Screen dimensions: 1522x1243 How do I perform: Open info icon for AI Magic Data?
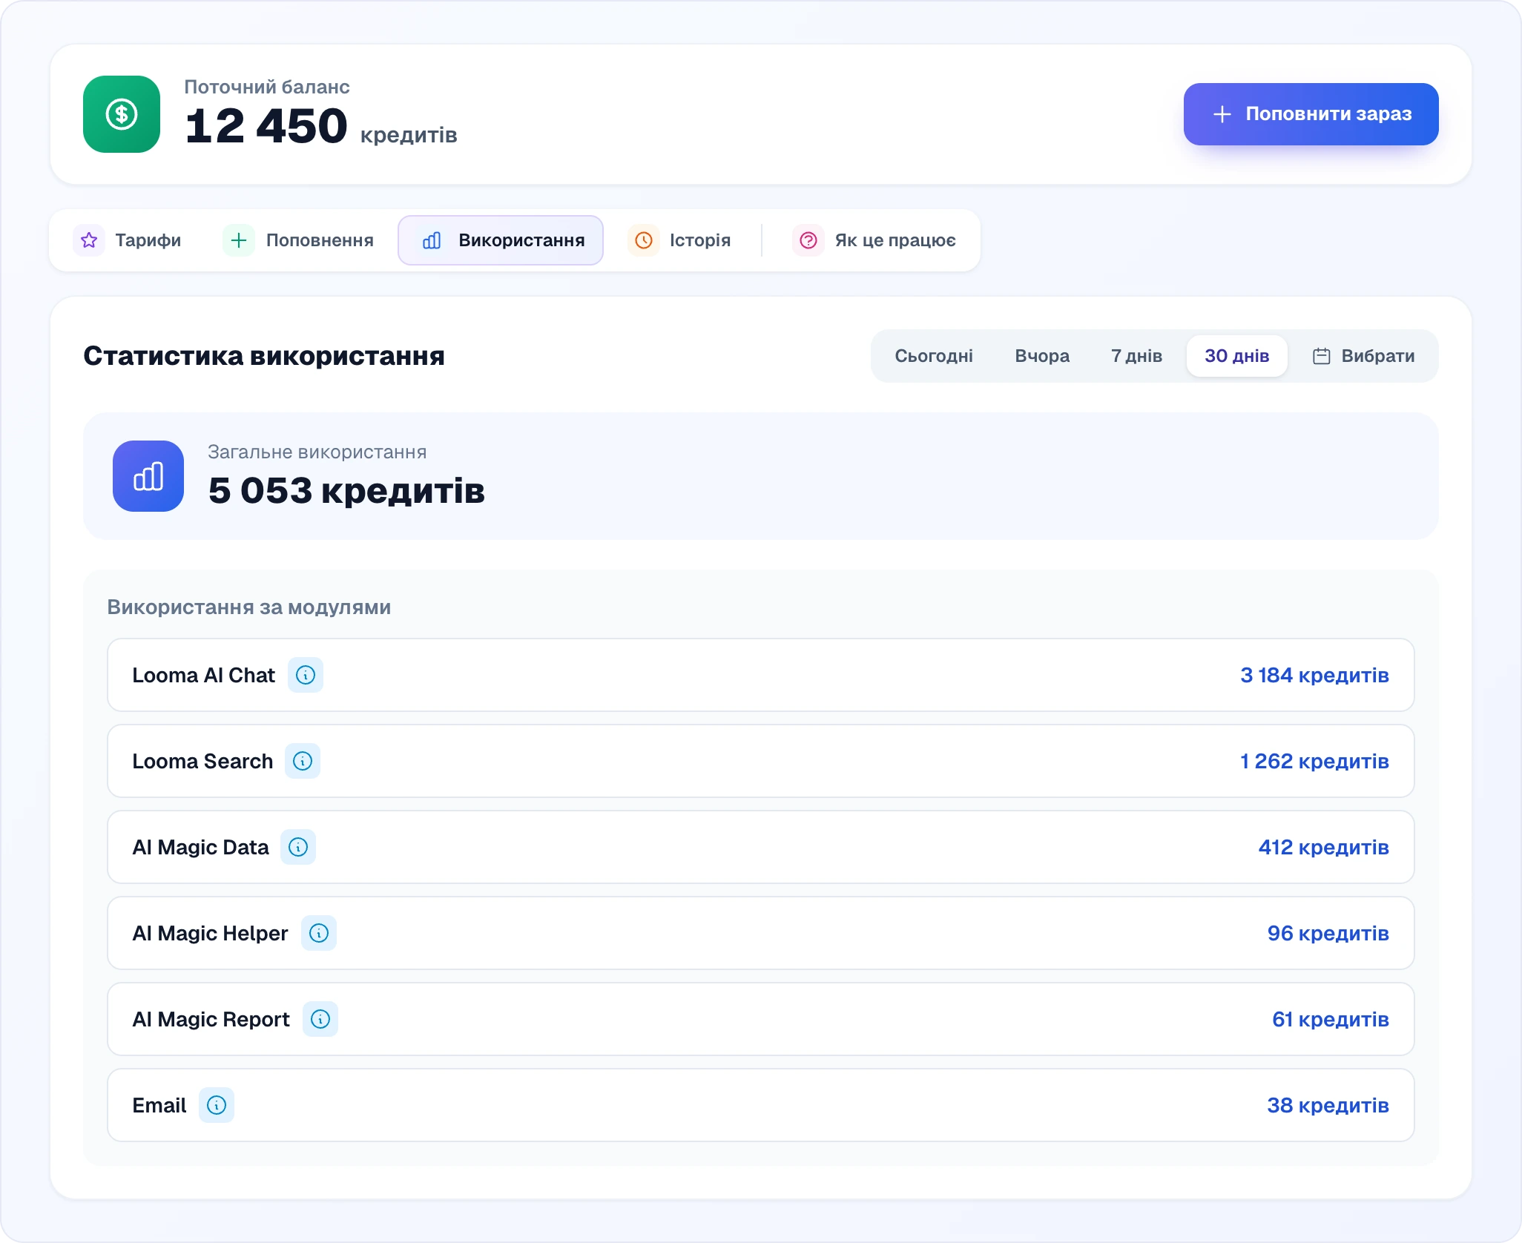(298, 847)
